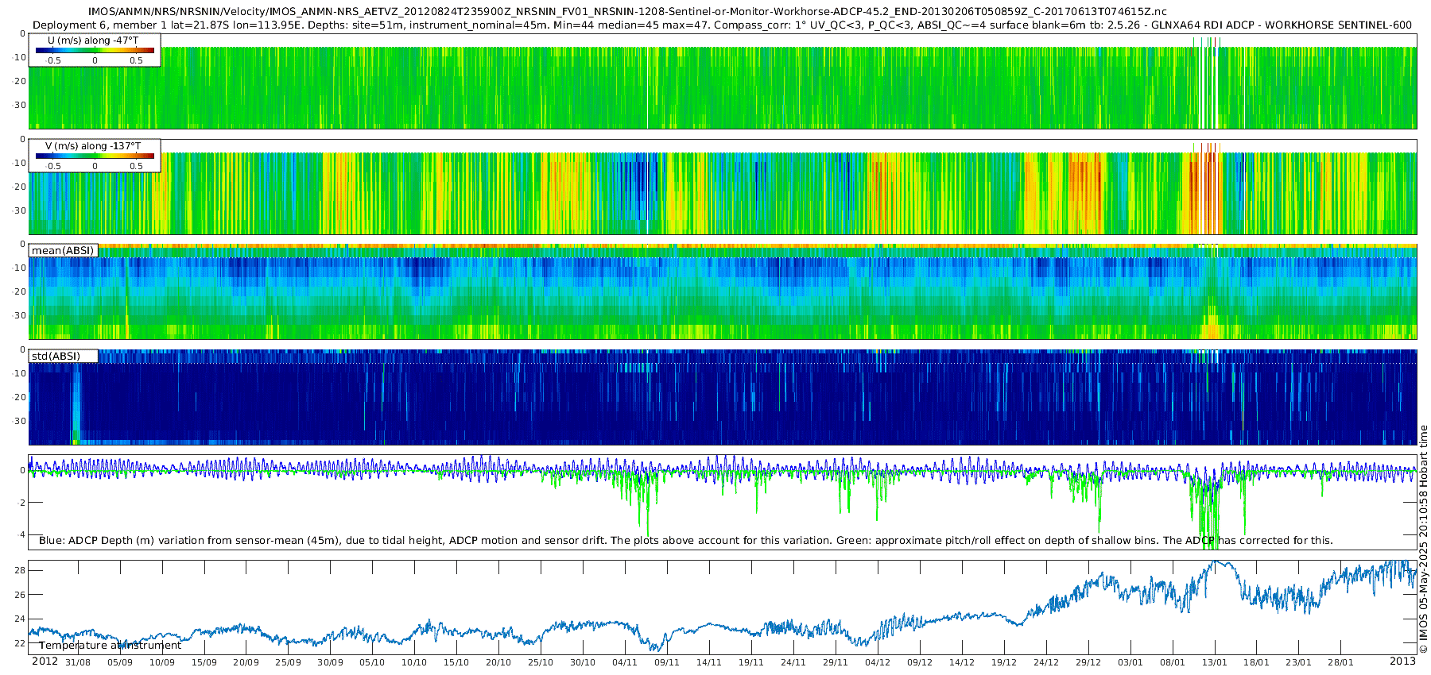Image resolution: width=1431 pixels, height=675 pixels.
Task: Select the 09/11 date tick label
Action: point(666,662)
